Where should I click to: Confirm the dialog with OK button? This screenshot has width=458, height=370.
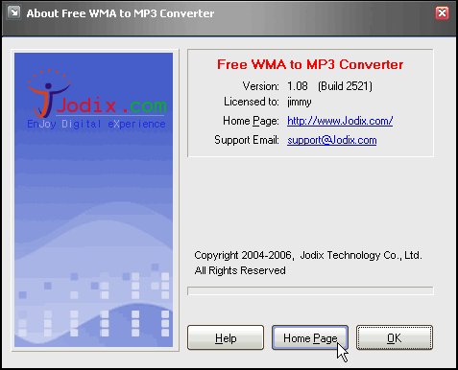[395, 337]
